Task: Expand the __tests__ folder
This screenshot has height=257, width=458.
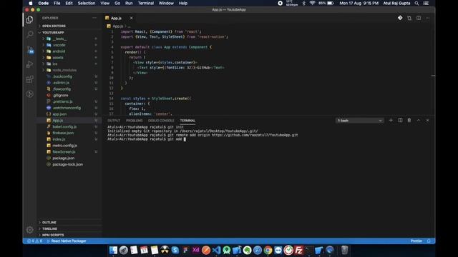Action: [59, 39]
